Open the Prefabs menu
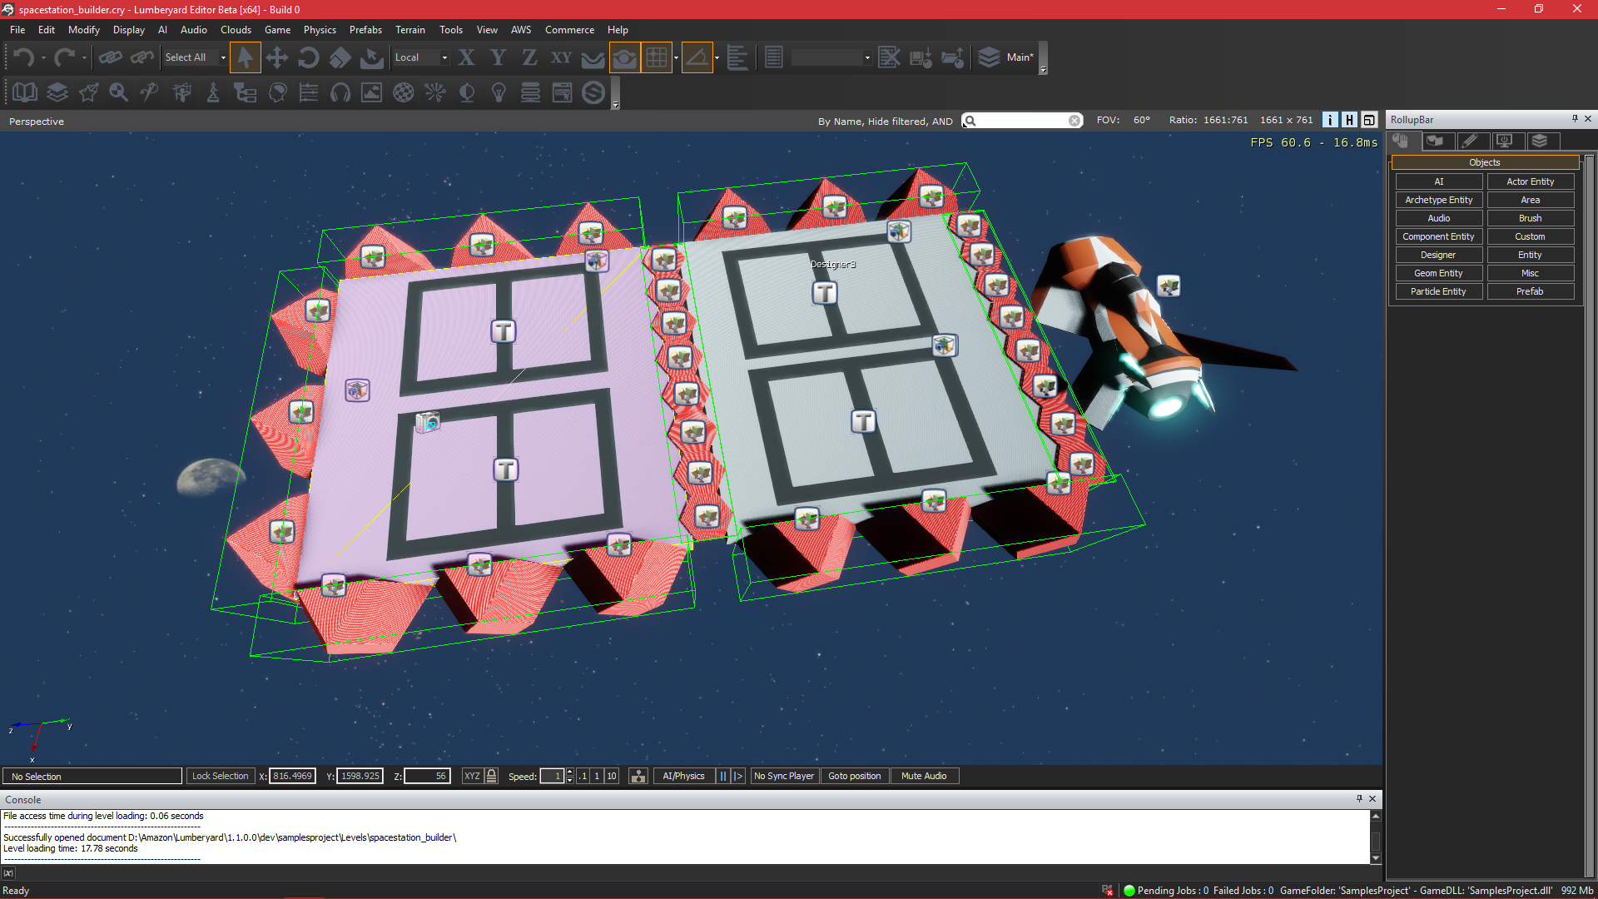Screen dimensions: 1598x899 click(365, 29)
